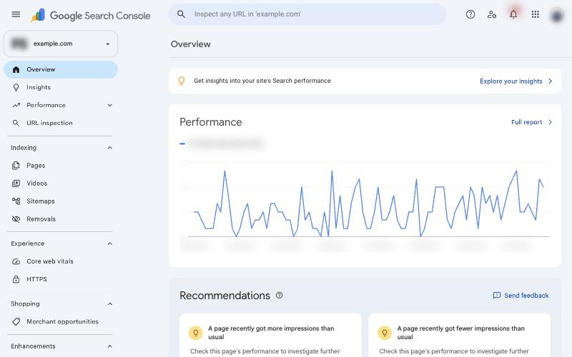
Task: Collapse the Enhancements section
Action: tap(110, 346)
